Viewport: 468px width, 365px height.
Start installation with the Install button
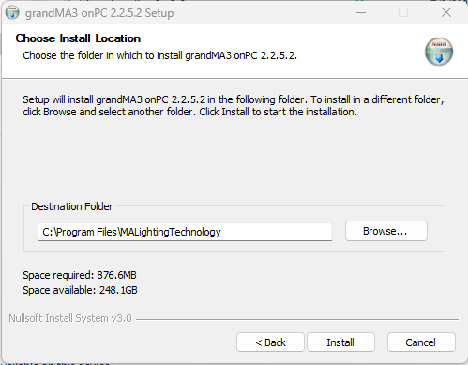(x=340, y=342)
